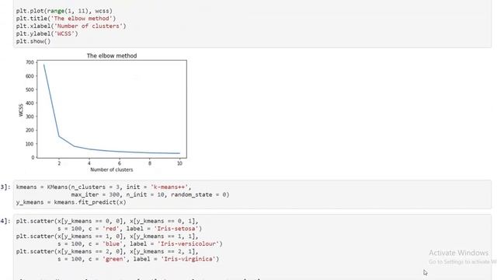
Task: Click the line kmeans = KMeans(n_clusters = 3
Action: (x=103, y=187)
